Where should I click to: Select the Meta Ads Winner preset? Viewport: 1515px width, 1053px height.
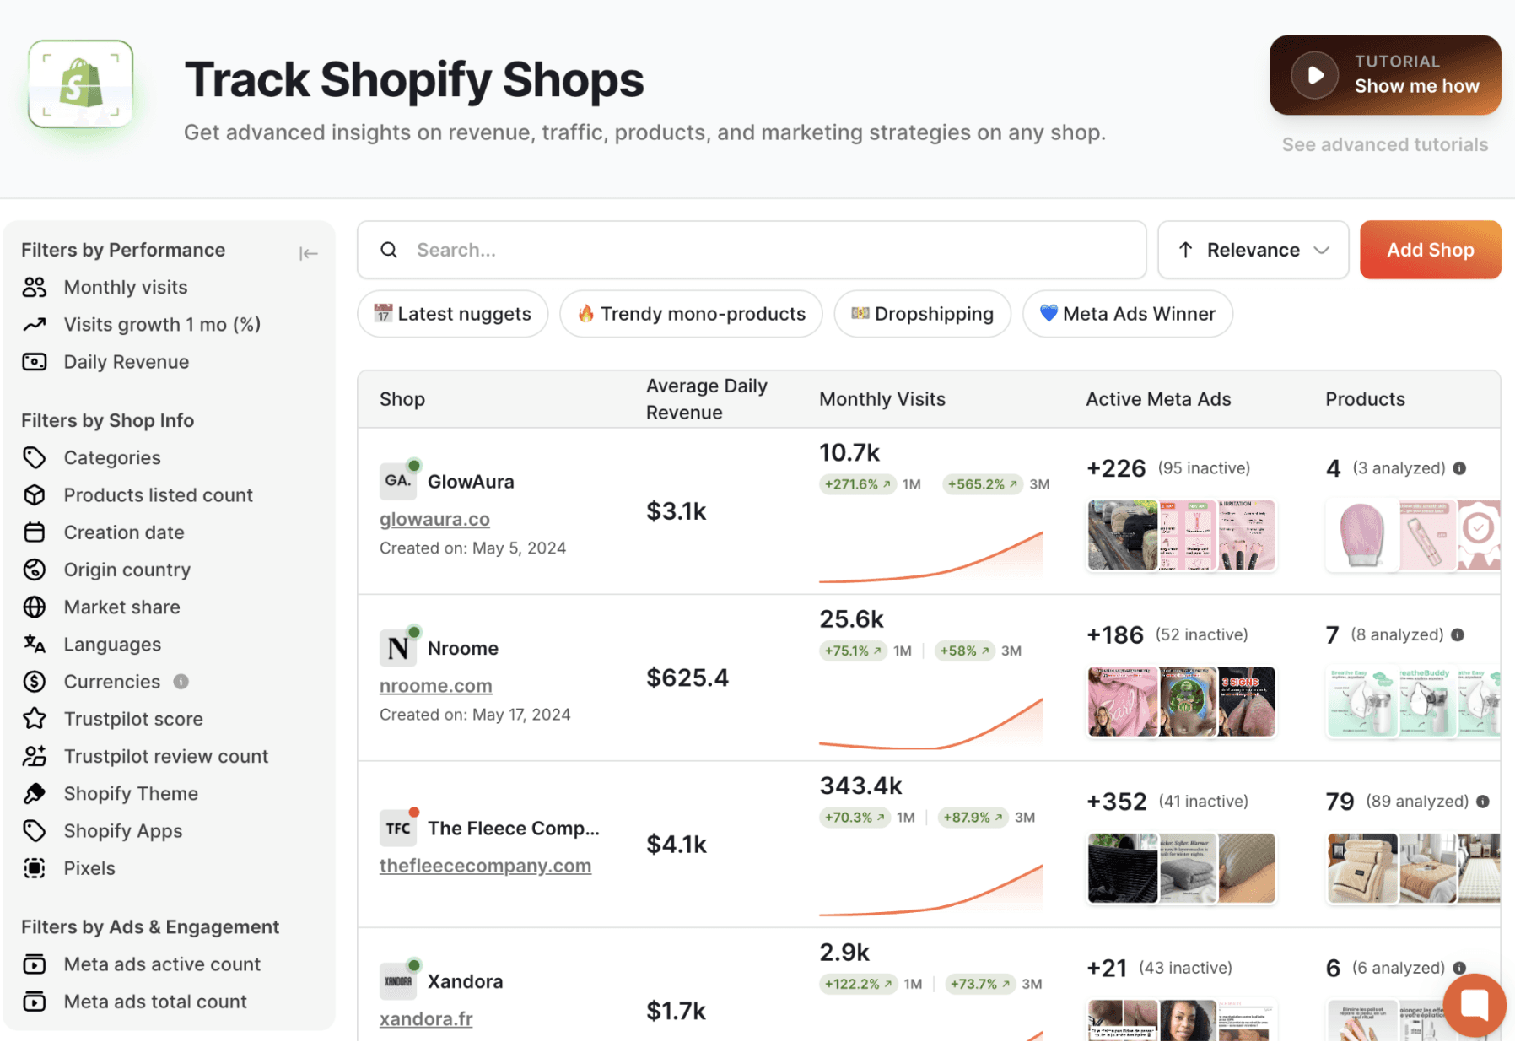tap(1128, 314)
